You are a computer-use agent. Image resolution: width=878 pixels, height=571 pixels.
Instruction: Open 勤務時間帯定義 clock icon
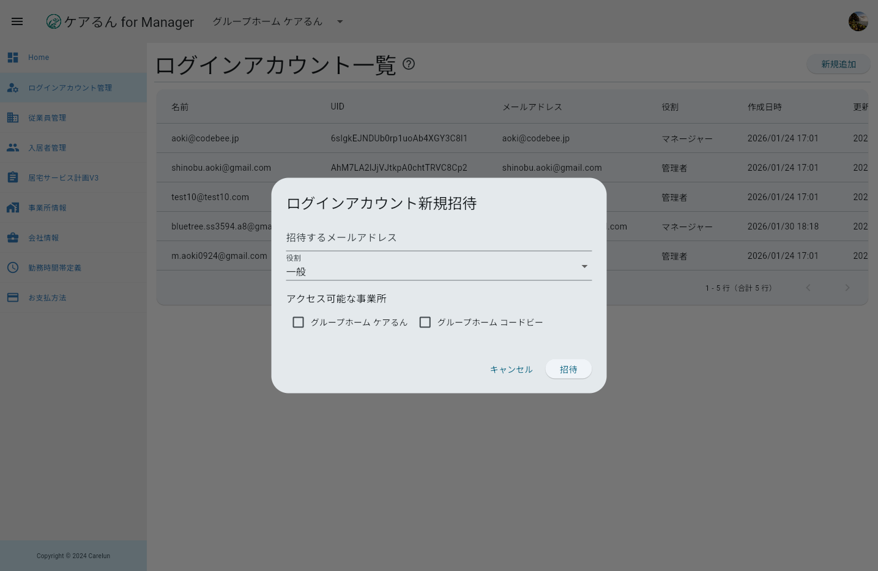click(13, 267)
